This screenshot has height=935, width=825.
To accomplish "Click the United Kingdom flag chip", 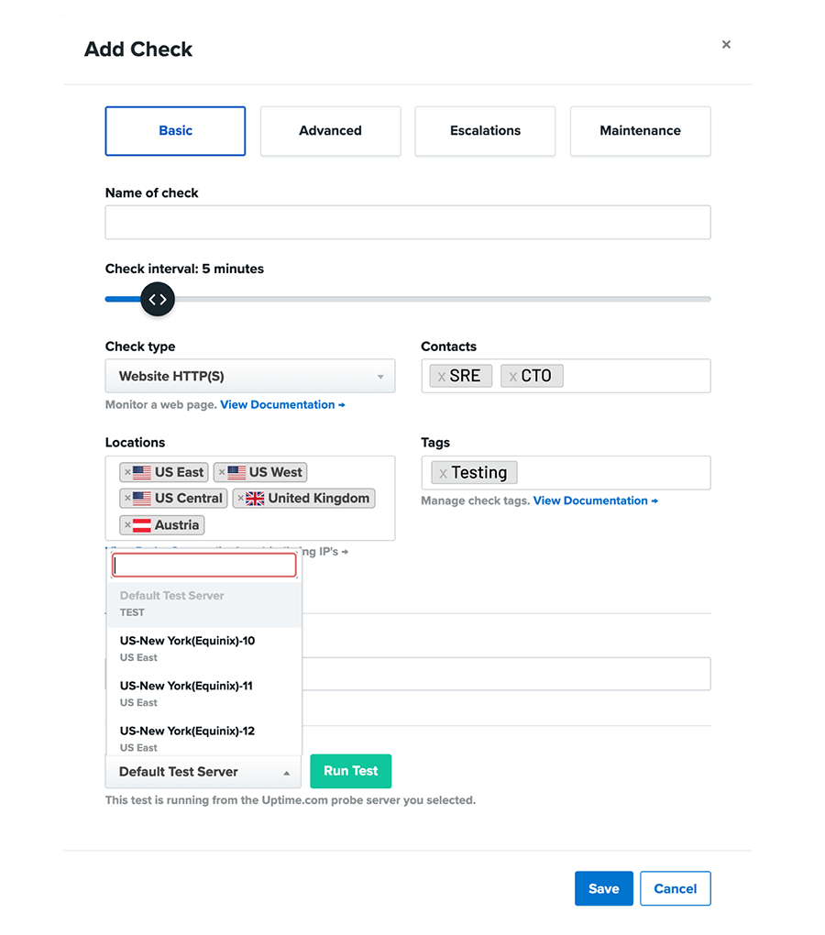I will (304, 499).
